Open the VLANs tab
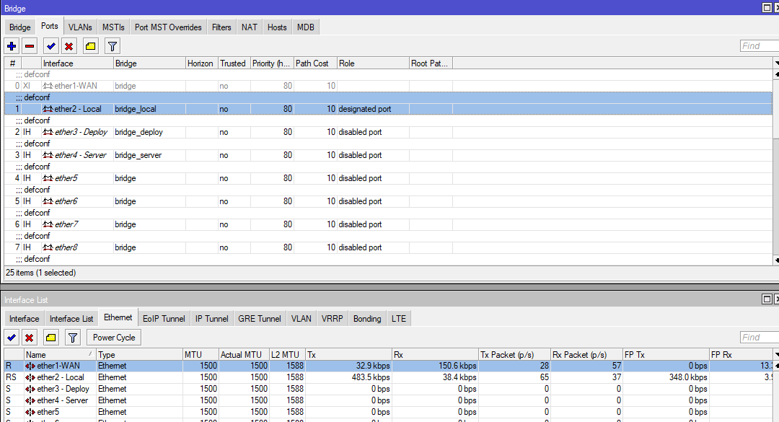Image resolution: width=779 pixels, height=422 pixels. 80,27
